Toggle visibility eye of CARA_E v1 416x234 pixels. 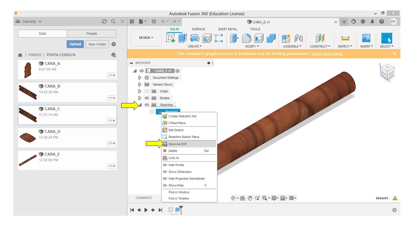click(x=141, y=71)
